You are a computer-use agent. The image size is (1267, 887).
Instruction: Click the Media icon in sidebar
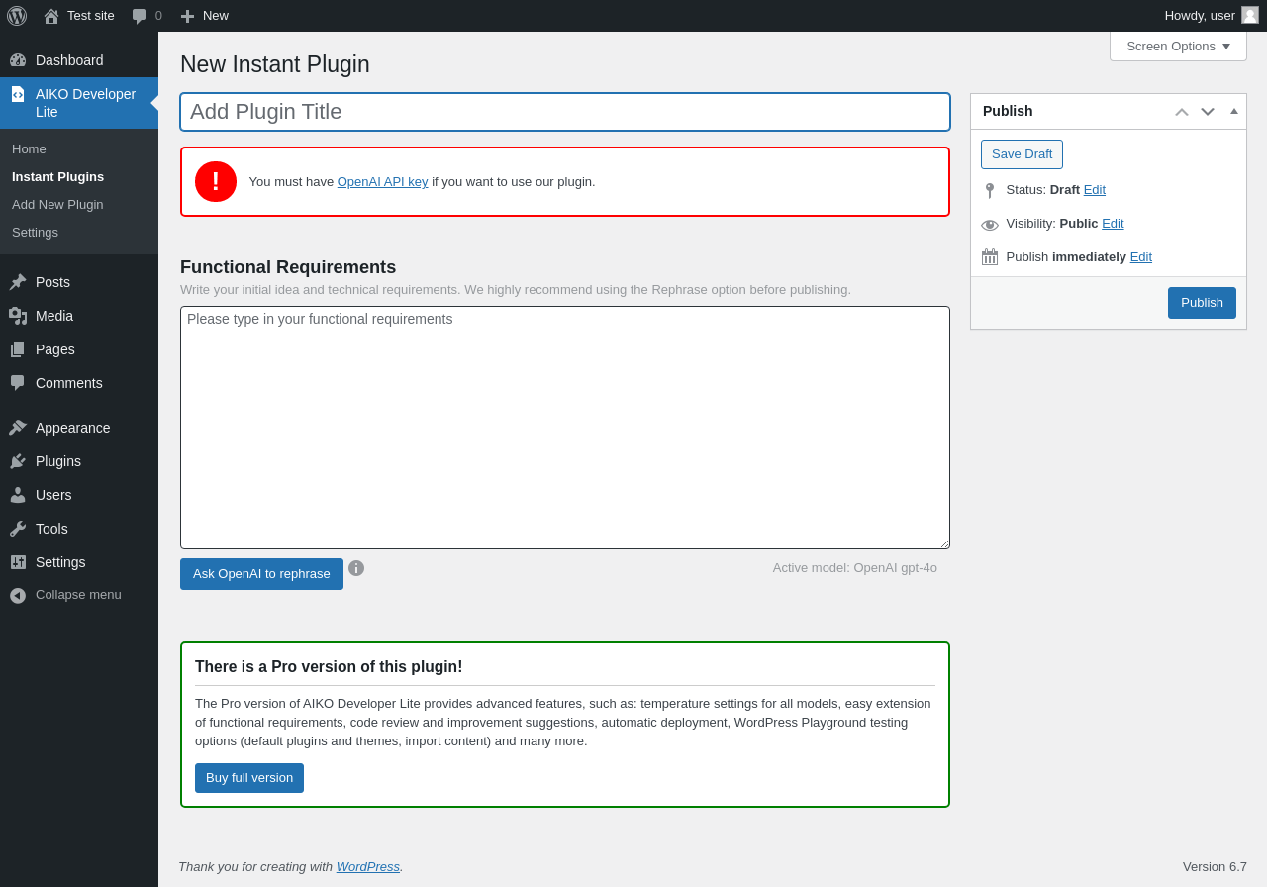18,316
